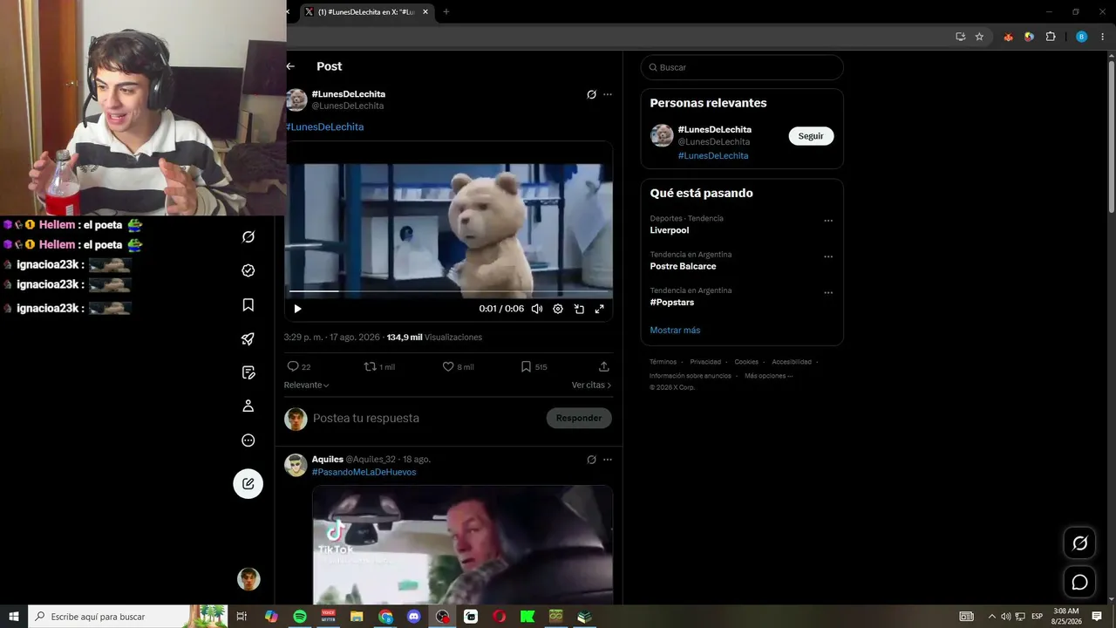Open more options for Liverpool trend
The width and height of the screenshot is (1116, 628).
tap(828, 222)
